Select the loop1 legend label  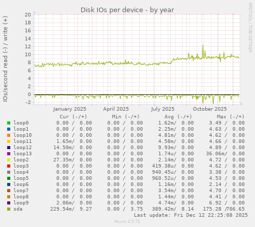pyautogui.click(x=21, y=129)
